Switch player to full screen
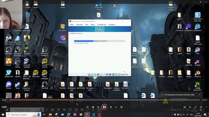Screen dimensions: 209x117 [x=195, y=107]
